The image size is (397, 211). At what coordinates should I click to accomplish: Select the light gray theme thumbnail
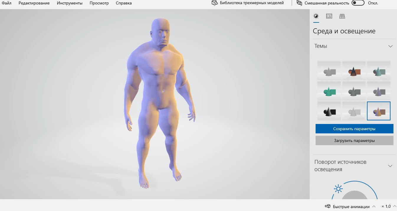click(x=329, y=71)
